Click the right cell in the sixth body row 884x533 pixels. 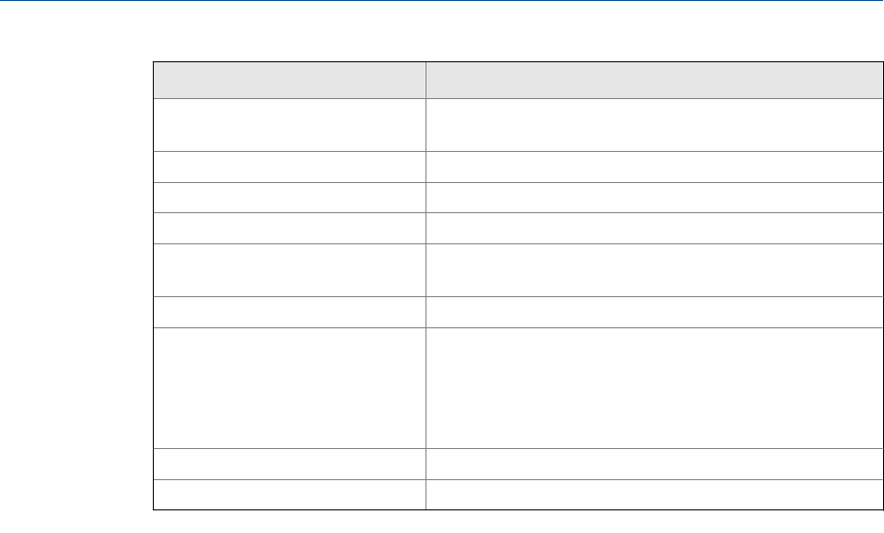pos(648,312)
